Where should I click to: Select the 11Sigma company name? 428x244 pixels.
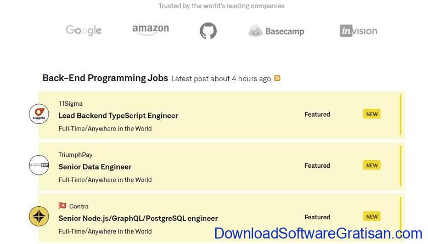click(70, 104)
